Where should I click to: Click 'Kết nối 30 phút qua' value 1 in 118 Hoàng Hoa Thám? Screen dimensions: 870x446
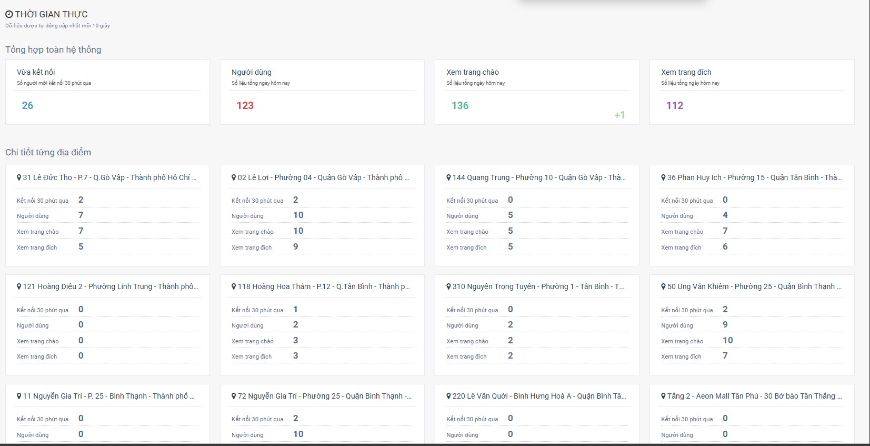click(296, 309)
